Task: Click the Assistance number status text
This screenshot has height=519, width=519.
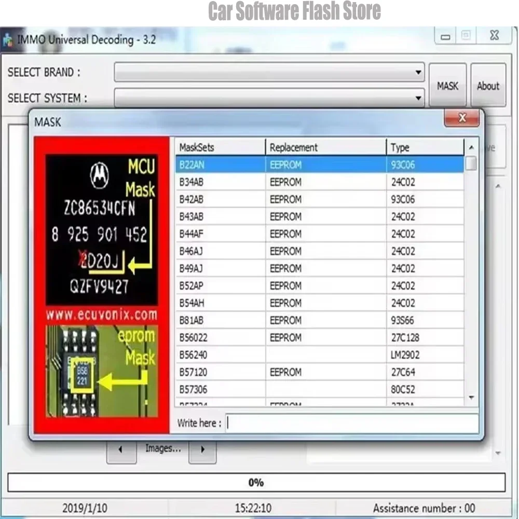Action: pyautogui.click(x=425, y=508)
